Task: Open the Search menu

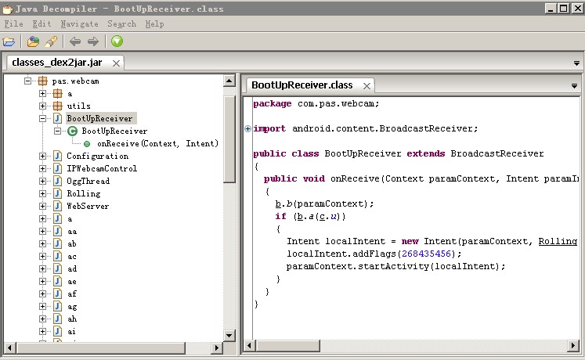Action: point(121,23)
